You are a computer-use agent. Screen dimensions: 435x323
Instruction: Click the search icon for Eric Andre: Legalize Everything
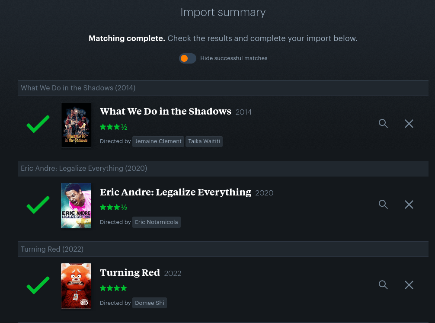383,204
